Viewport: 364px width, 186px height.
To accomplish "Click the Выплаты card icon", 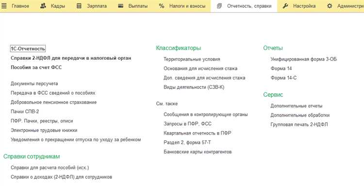I will click(x=120, y=6).
